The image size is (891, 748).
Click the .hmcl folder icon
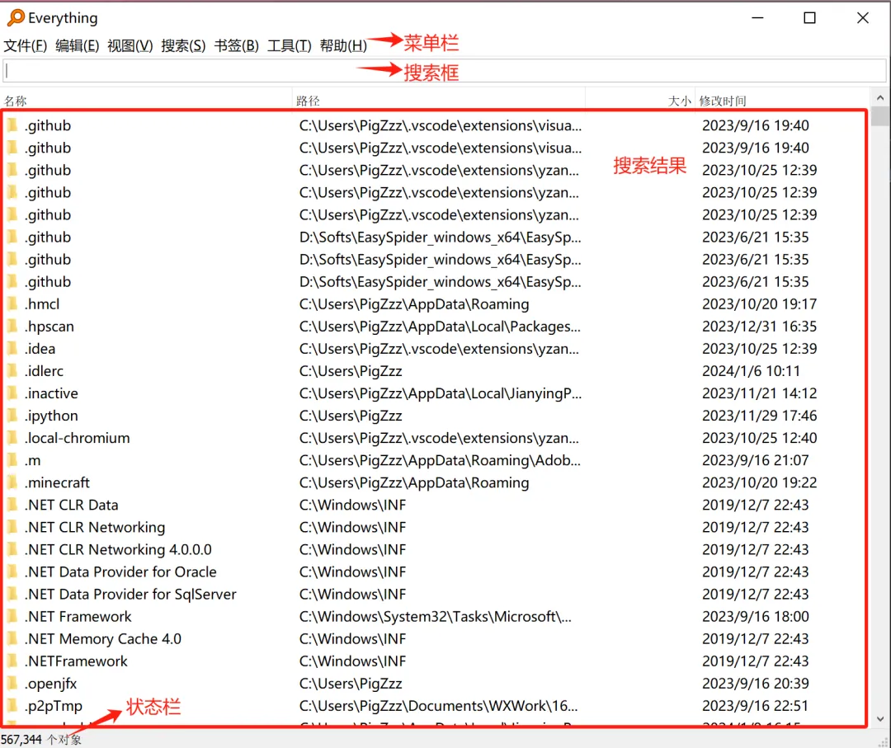click(12, 303)
